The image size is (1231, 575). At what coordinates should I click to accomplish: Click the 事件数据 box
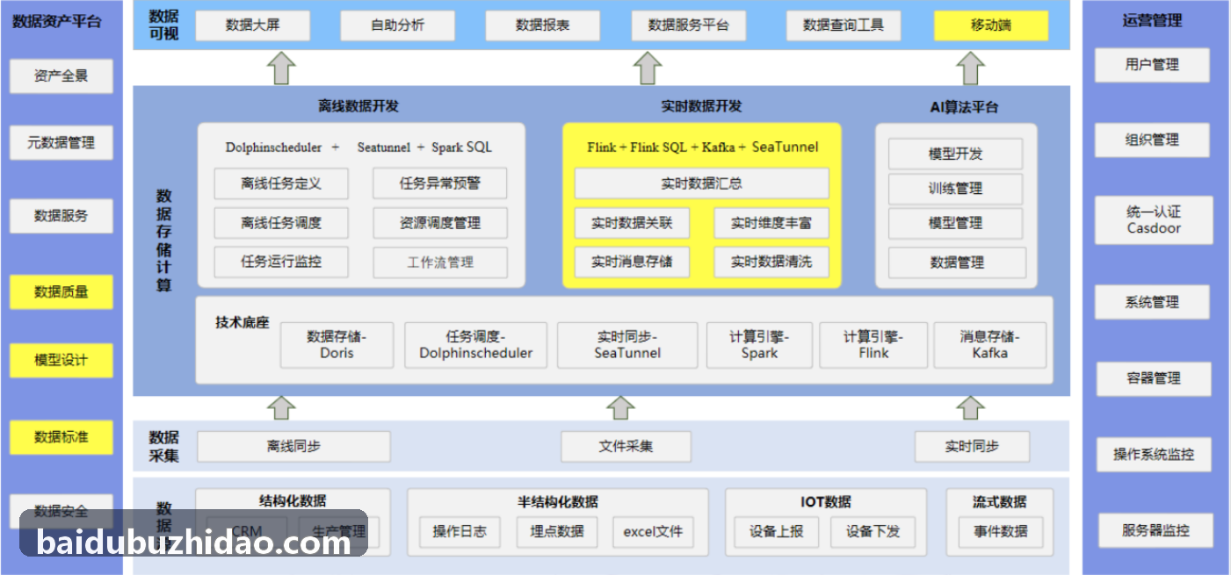(1000, 531)
